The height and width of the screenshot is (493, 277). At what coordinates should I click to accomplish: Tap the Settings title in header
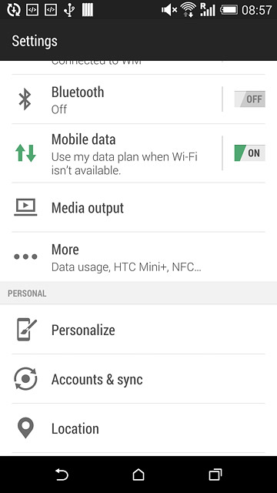coord(35,41)
